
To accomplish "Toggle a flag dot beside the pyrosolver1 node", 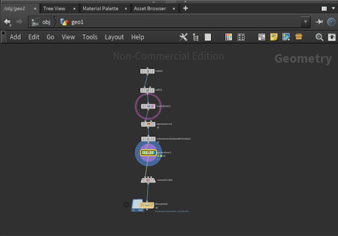I will point(158,156).
